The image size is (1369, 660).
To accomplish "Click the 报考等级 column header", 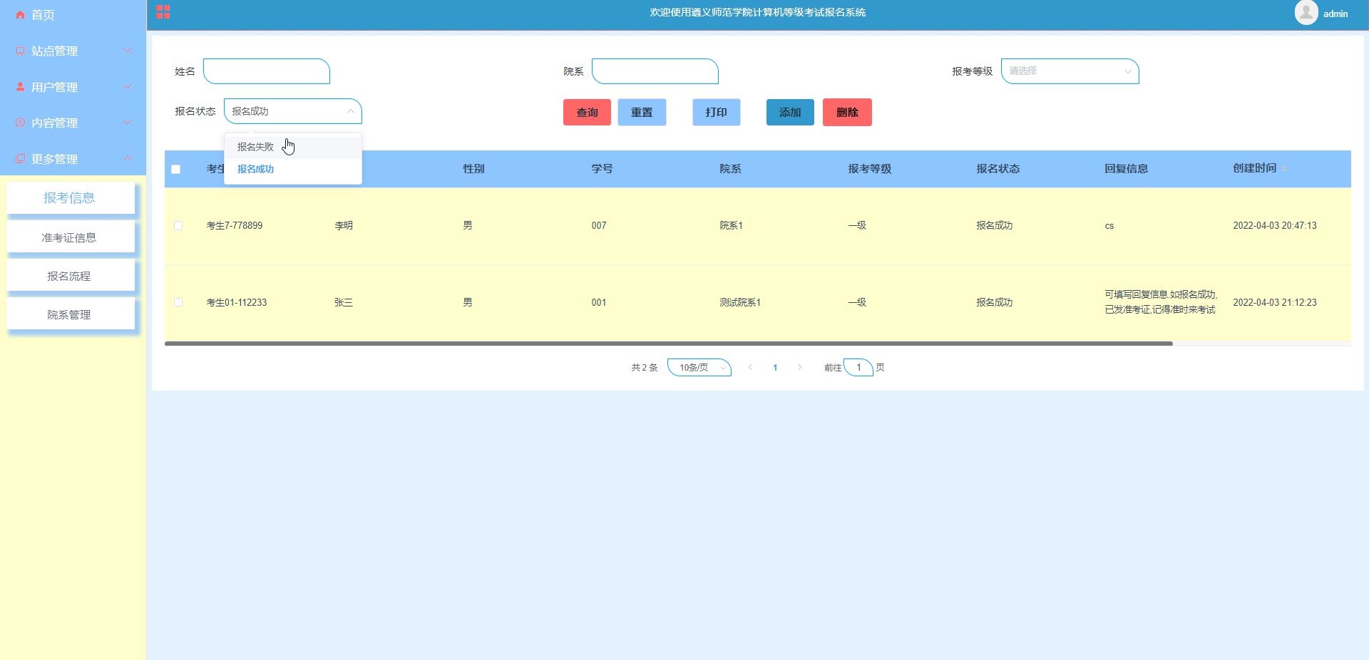I will 870,169.
